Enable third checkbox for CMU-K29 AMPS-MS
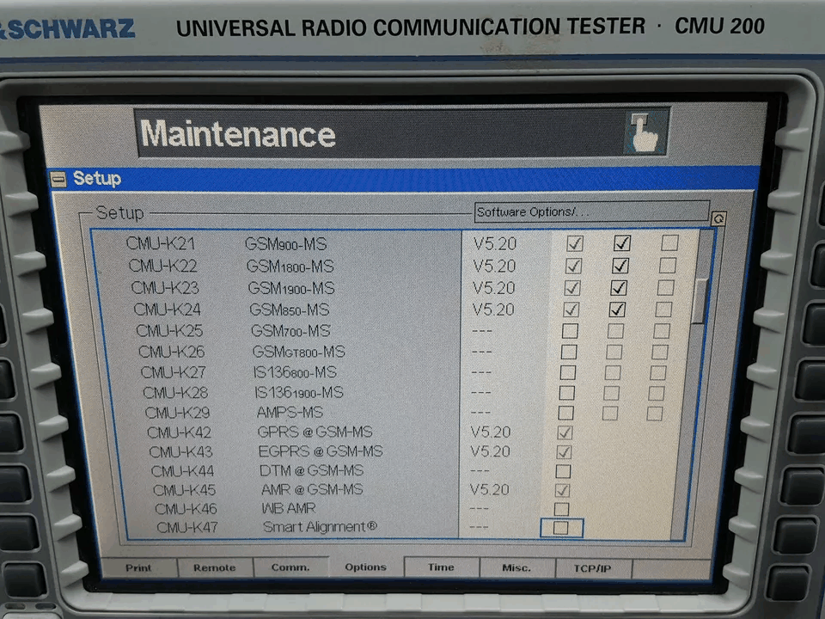This screenshot has width=825, height=619. [655, 414]
